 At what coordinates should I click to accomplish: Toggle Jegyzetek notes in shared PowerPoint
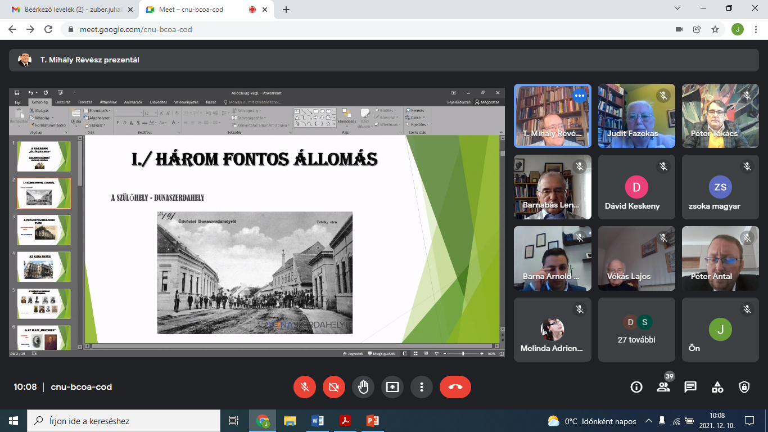click(353, 354)
